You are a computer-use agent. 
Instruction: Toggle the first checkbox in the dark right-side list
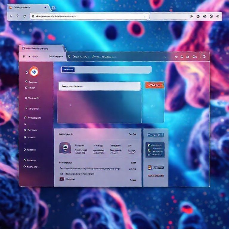[149, 145]
